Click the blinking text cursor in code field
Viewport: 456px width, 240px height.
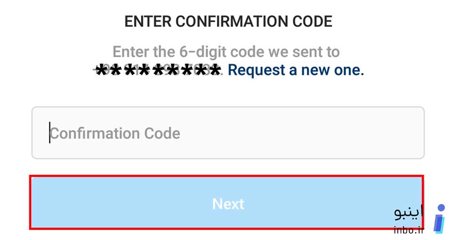[x=50, y=132]
